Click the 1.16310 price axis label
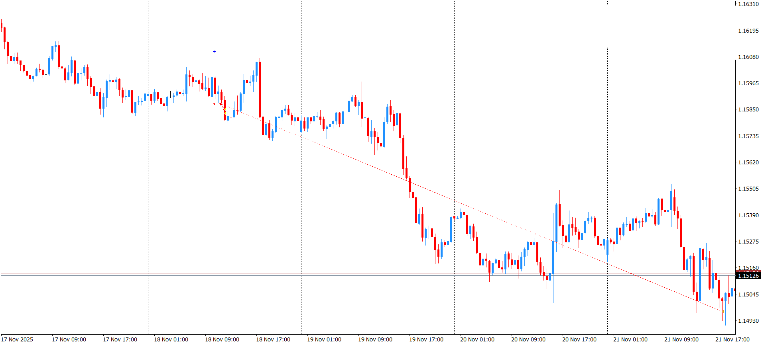Image resolution: width=764 pixels, height=345 pixels. [x=748, y=4]
